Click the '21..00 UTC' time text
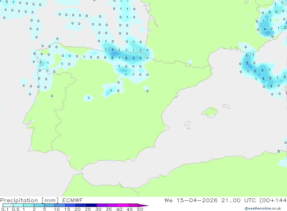 239,200
